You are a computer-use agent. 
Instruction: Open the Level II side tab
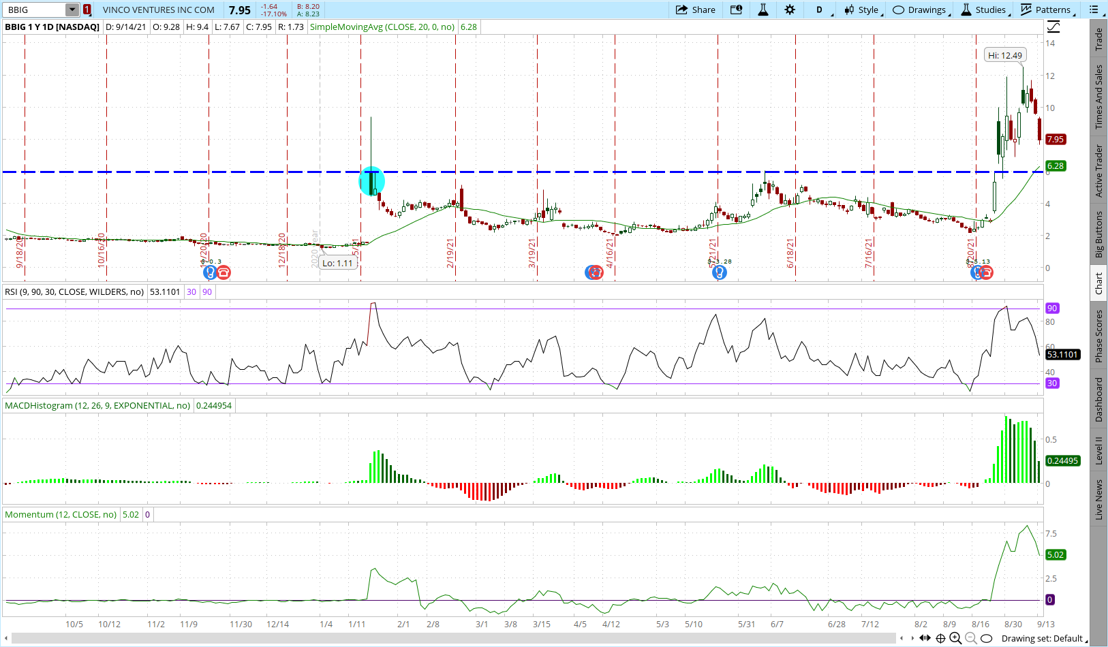[x=1098, y=451]
